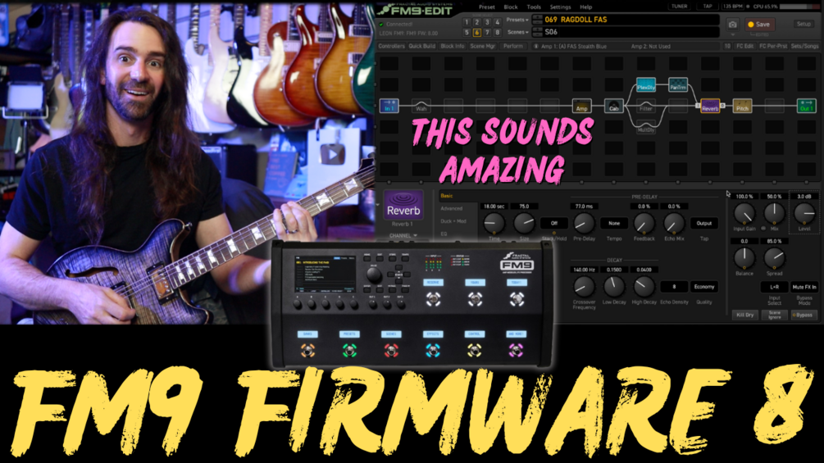This screenshot has width=824, height=463.
Task: Click the TUNER button
Action: (680, 7)
